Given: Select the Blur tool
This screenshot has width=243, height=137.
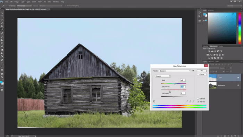Looking at the screenshot, I should (x=2, y=53).
